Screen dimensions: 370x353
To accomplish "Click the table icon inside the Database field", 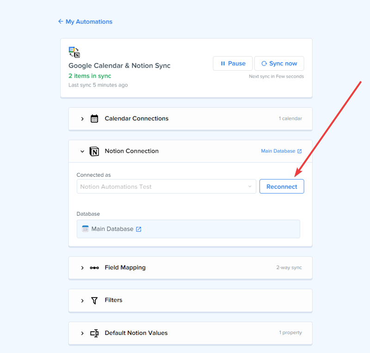I will click(86, 229).
